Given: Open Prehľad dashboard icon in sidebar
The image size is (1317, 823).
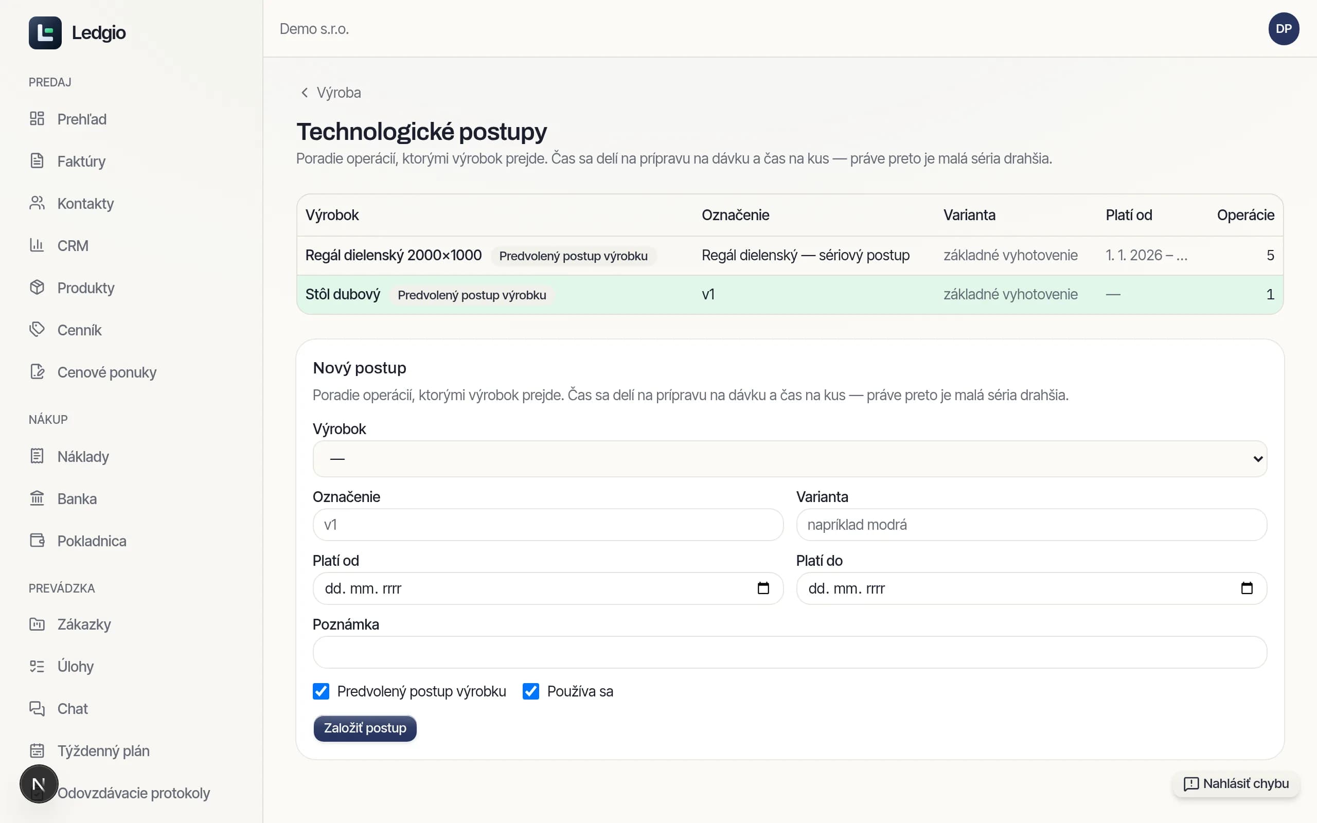Looking at the screenshot, I should coord(37,119).
